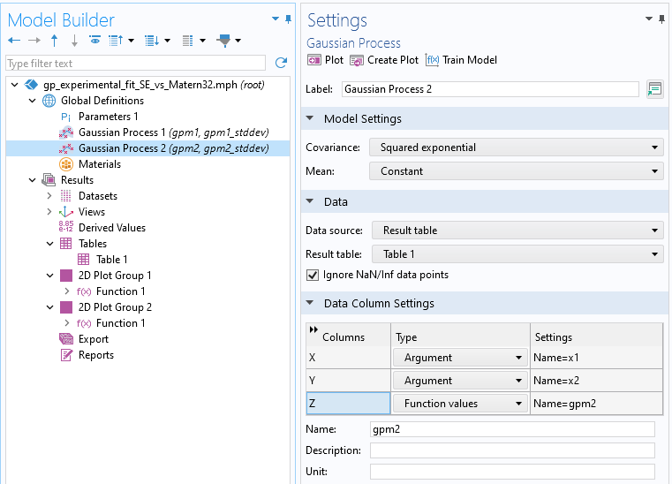Open the Expand tree icon's dropdown arrow
672x484 pixels.
(x=167, y=41)
